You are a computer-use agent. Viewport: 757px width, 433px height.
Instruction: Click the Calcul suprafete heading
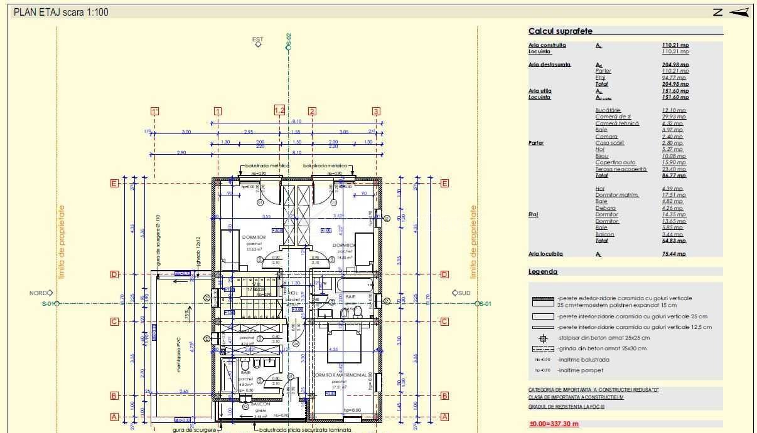tap(560, 31)
